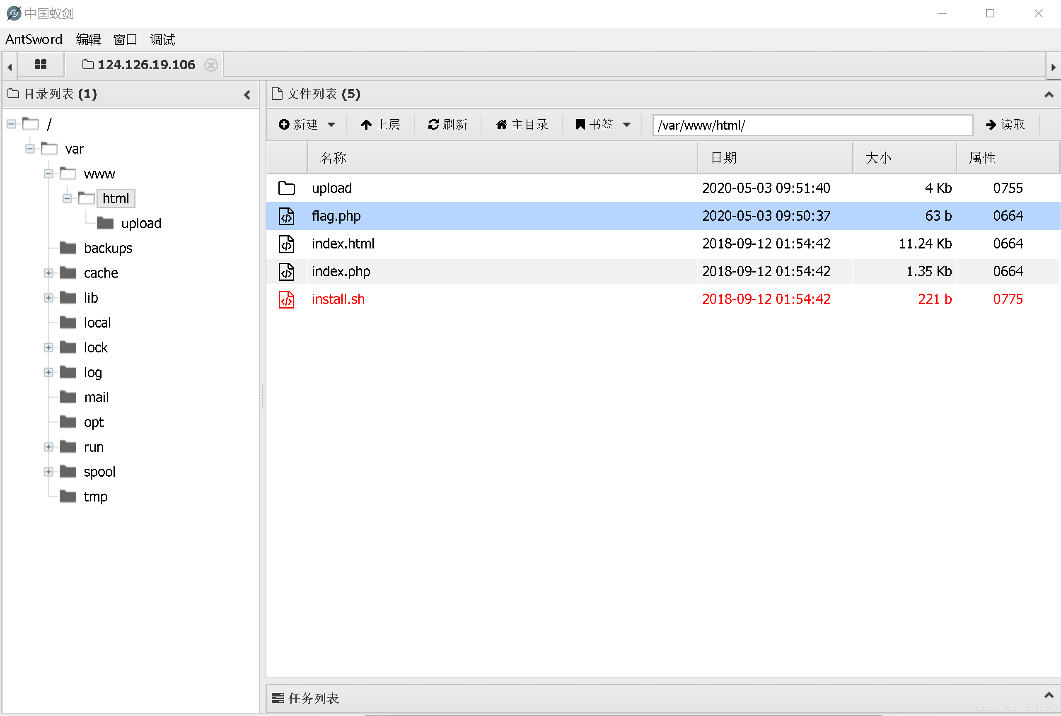
Task: Go to home directory 主目录
Action: click(522, 124)
